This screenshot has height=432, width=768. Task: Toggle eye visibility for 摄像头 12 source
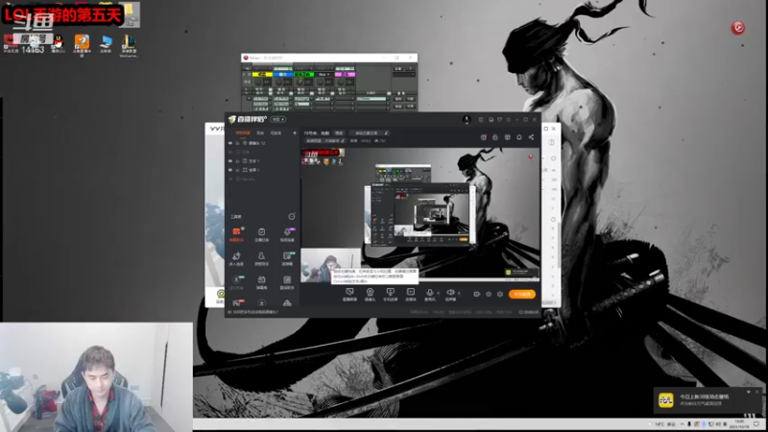pos(230,143)
